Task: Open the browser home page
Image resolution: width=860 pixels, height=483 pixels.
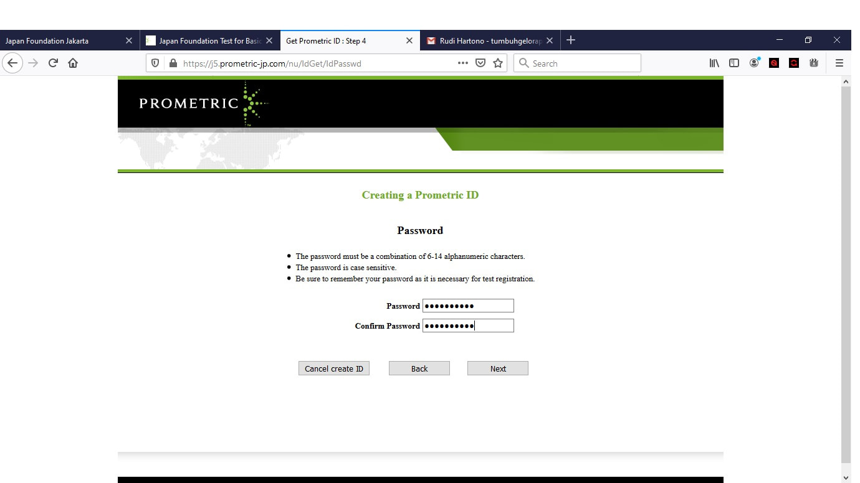Action: pos(73,63)
